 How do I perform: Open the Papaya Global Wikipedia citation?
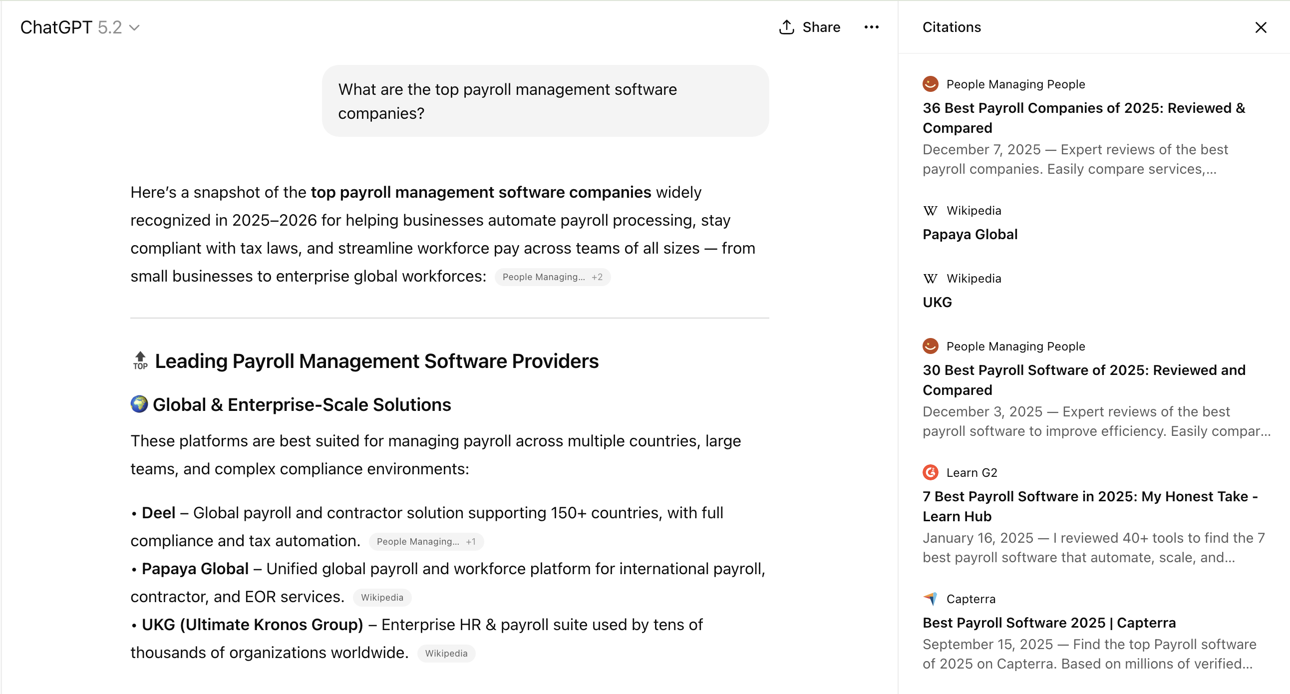click(x=969, y=234)
